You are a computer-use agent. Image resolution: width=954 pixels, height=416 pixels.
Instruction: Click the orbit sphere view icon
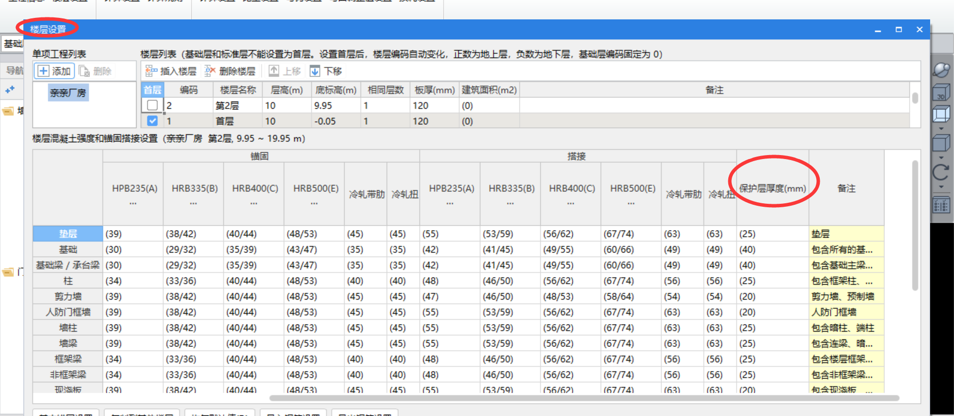pyautogui.click(x=941, y=70)
